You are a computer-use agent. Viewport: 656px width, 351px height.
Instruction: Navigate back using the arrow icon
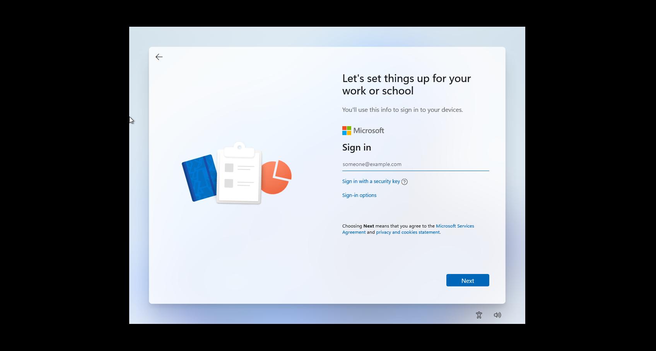point(159,57)
